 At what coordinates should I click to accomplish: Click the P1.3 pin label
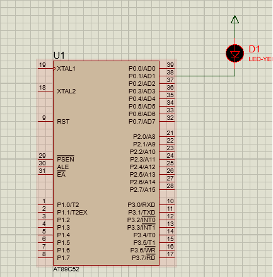click(x=63, y=228)
